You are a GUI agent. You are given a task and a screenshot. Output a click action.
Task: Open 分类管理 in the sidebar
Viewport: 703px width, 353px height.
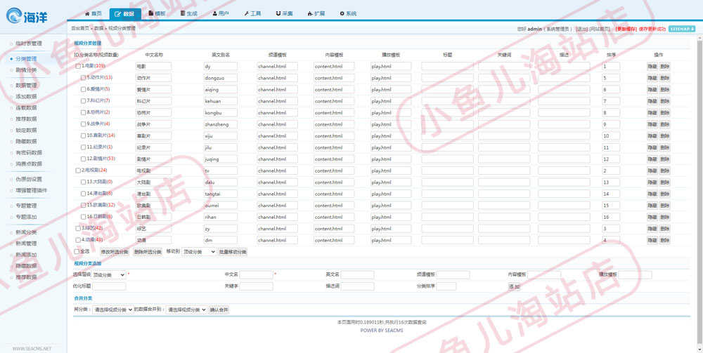pyautogui.click(x=26, y=59)
